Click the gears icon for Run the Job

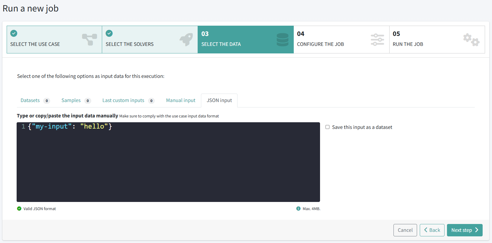coord(471,40)
